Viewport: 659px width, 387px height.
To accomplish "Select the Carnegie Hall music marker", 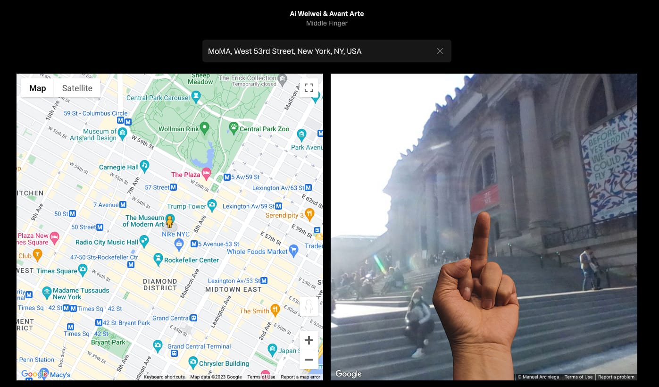I will [x=144, y=166].
